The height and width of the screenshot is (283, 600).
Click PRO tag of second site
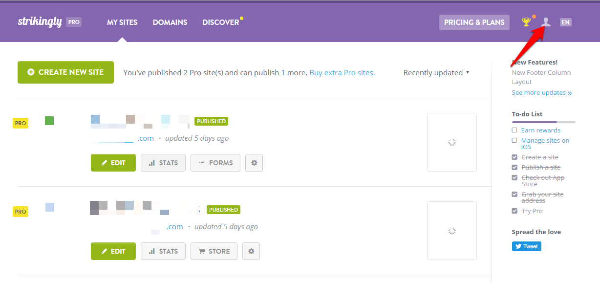click(x=21, y=212)
